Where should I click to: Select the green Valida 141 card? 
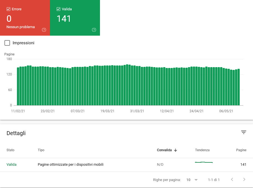pos(75,18)
